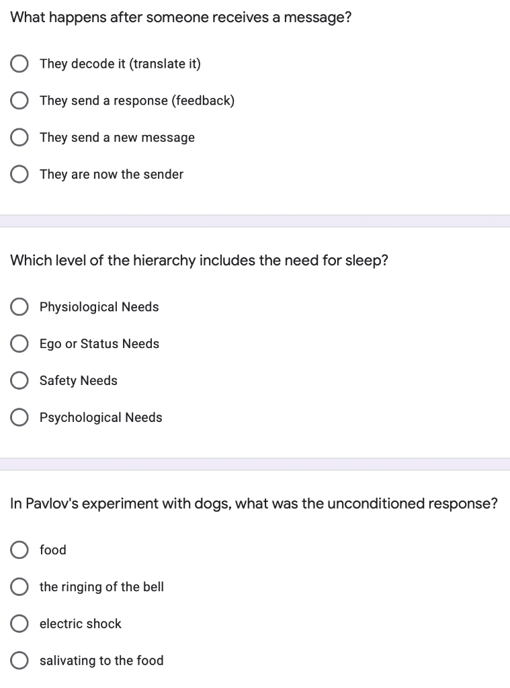Click the receives-a-message question heading

[181, 18]
